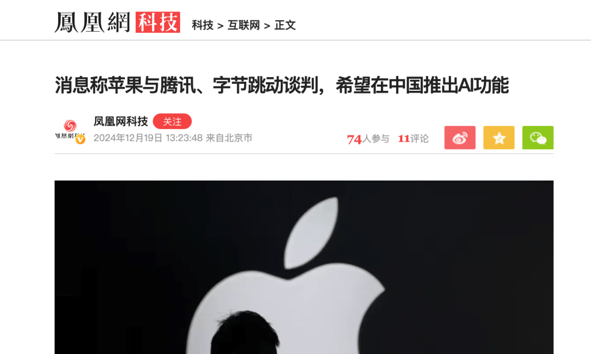Screen dimensions: 591x354
Task: Click the 来自北京市 location text
Action: pyautogui.click(x=229, y=138)
